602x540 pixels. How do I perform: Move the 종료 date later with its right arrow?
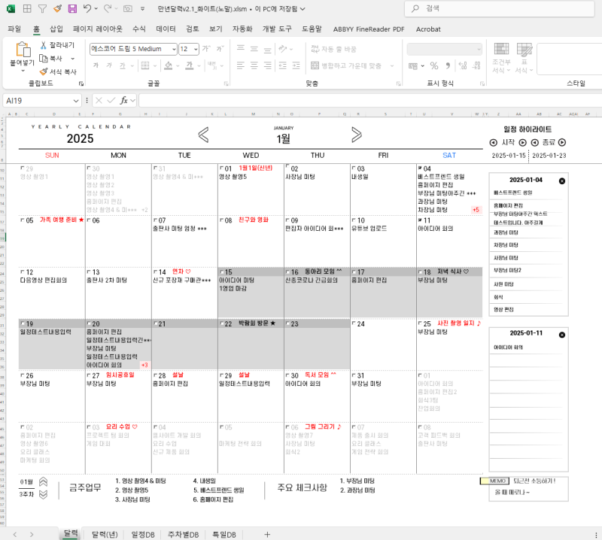pos(562,143)
